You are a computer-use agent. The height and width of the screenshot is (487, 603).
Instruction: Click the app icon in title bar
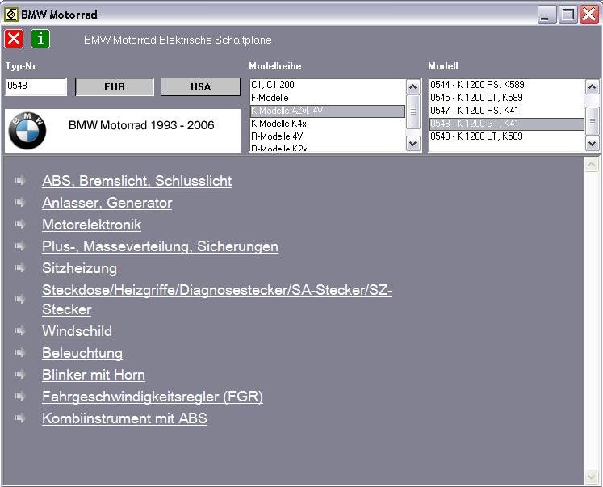[11, 15]
